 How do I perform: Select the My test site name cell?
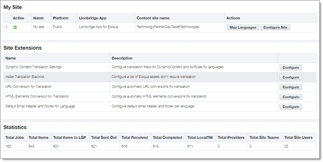(x=39, y=27)
